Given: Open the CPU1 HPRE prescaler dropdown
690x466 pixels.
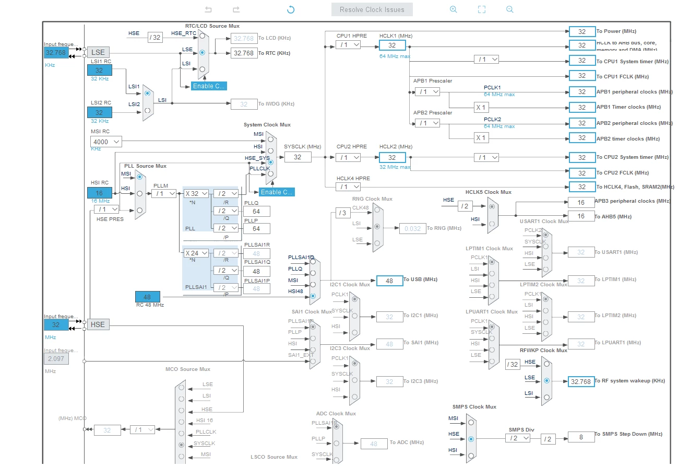Looking at the screenshot, I should coord(348,45).
